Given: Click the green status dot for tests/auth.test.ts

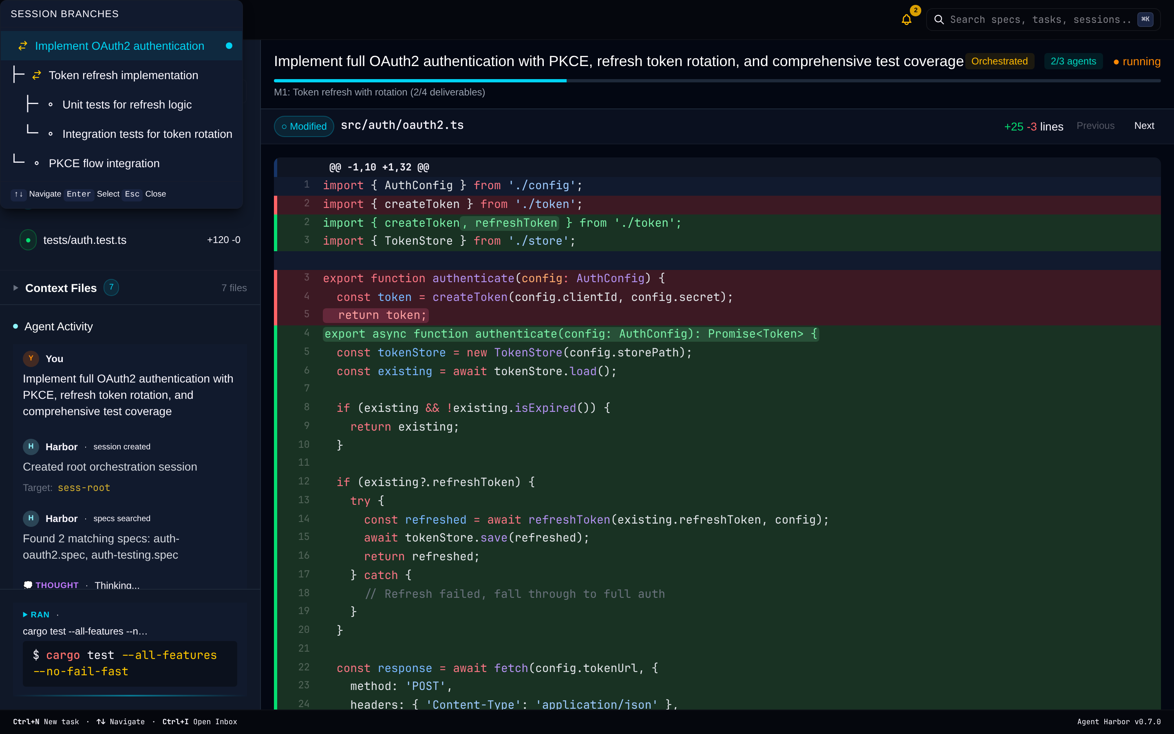Looking at the screenshot, I should 28,240.
